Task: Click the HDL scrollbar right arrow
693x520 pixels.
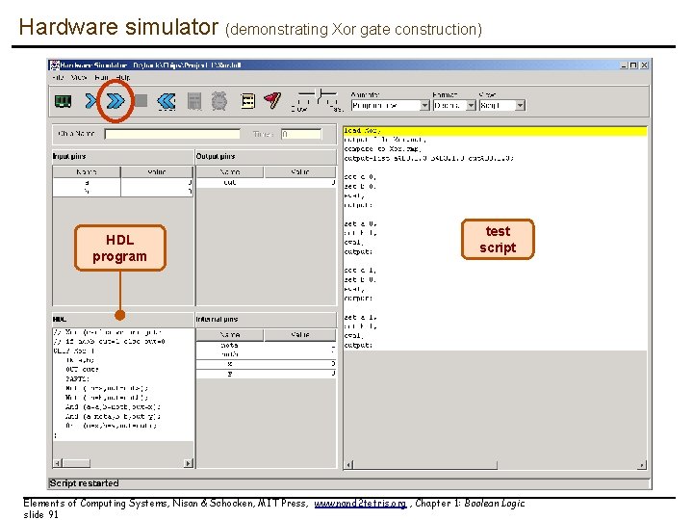Action: coord(189,463)
